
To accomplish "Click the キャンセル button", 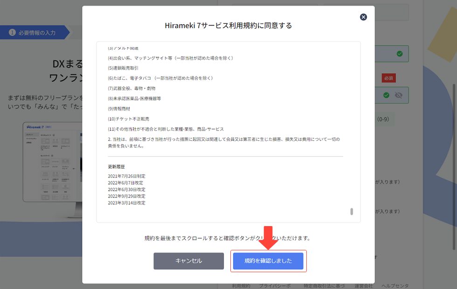I will pos(188,261).
